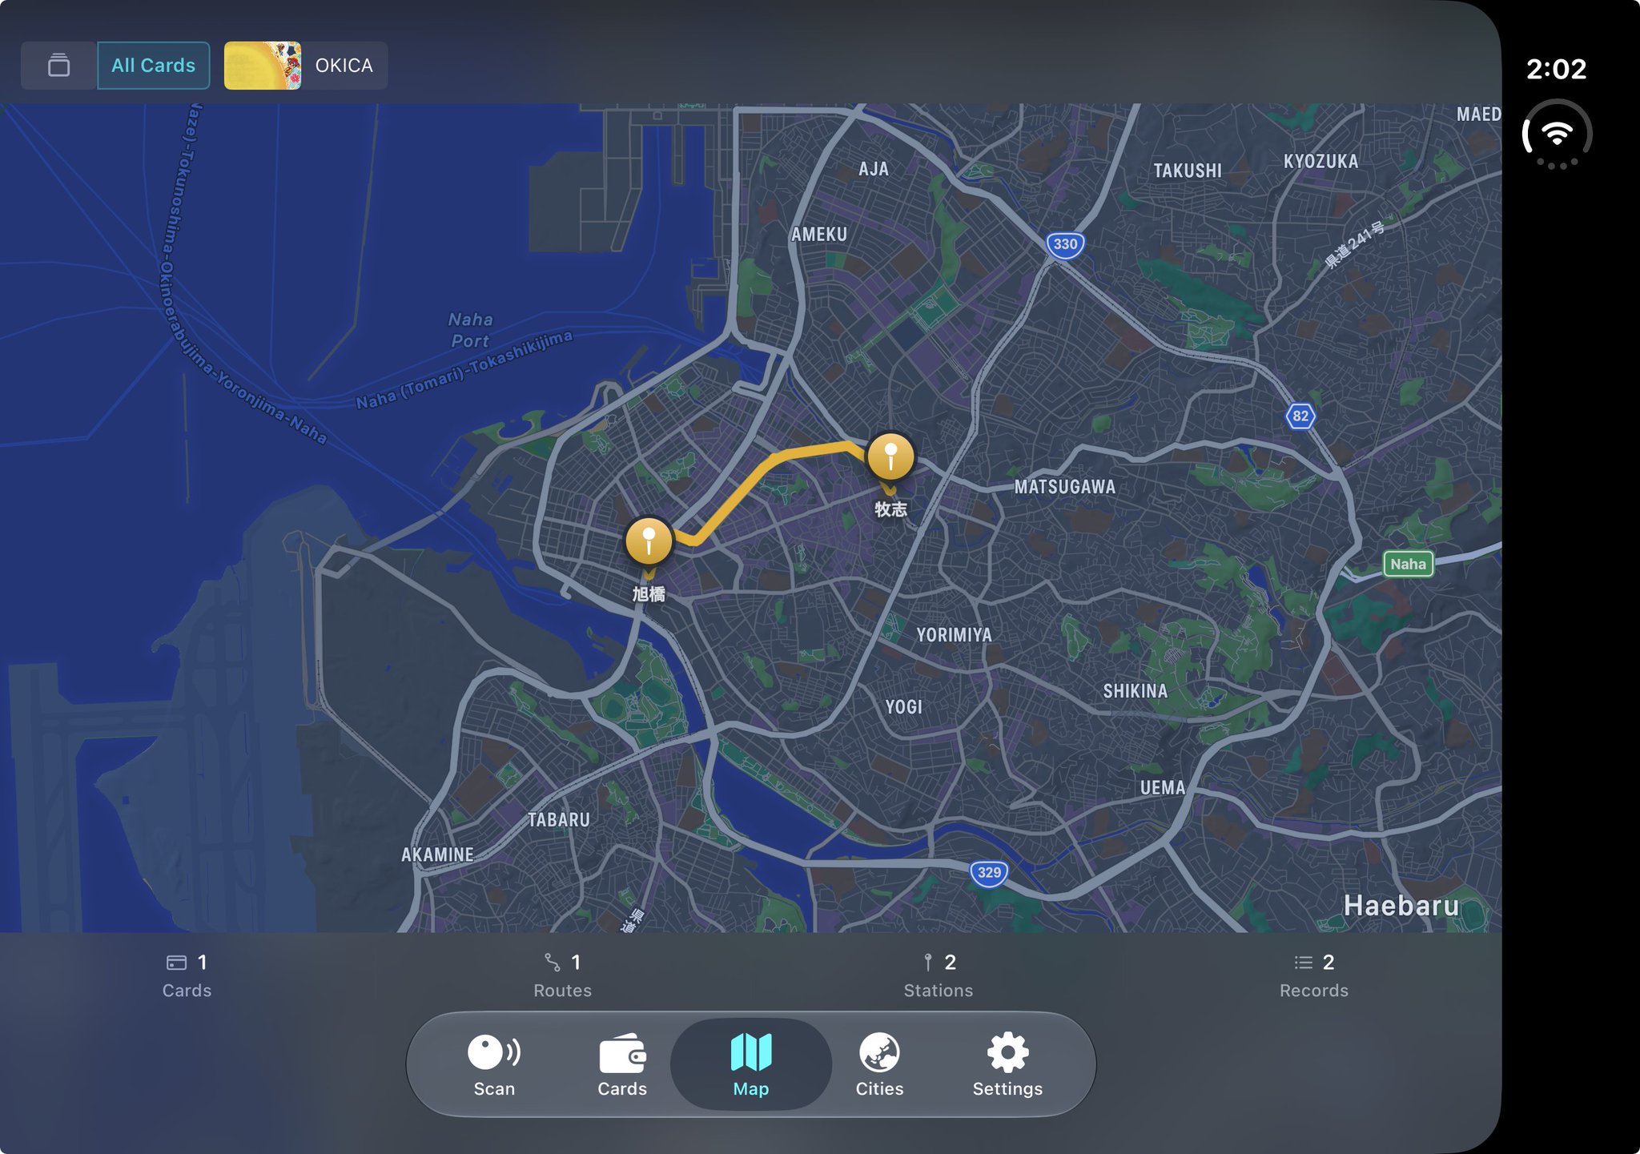Open the Cards wallet tab
Viewport: 1640px width, 1154px height.
click(622, 1065)
